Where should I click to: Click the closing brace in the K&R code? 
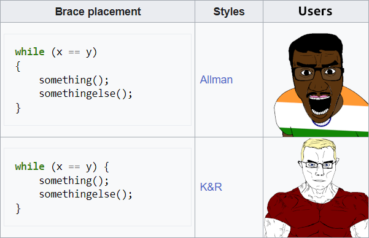[x=18, y=209]
